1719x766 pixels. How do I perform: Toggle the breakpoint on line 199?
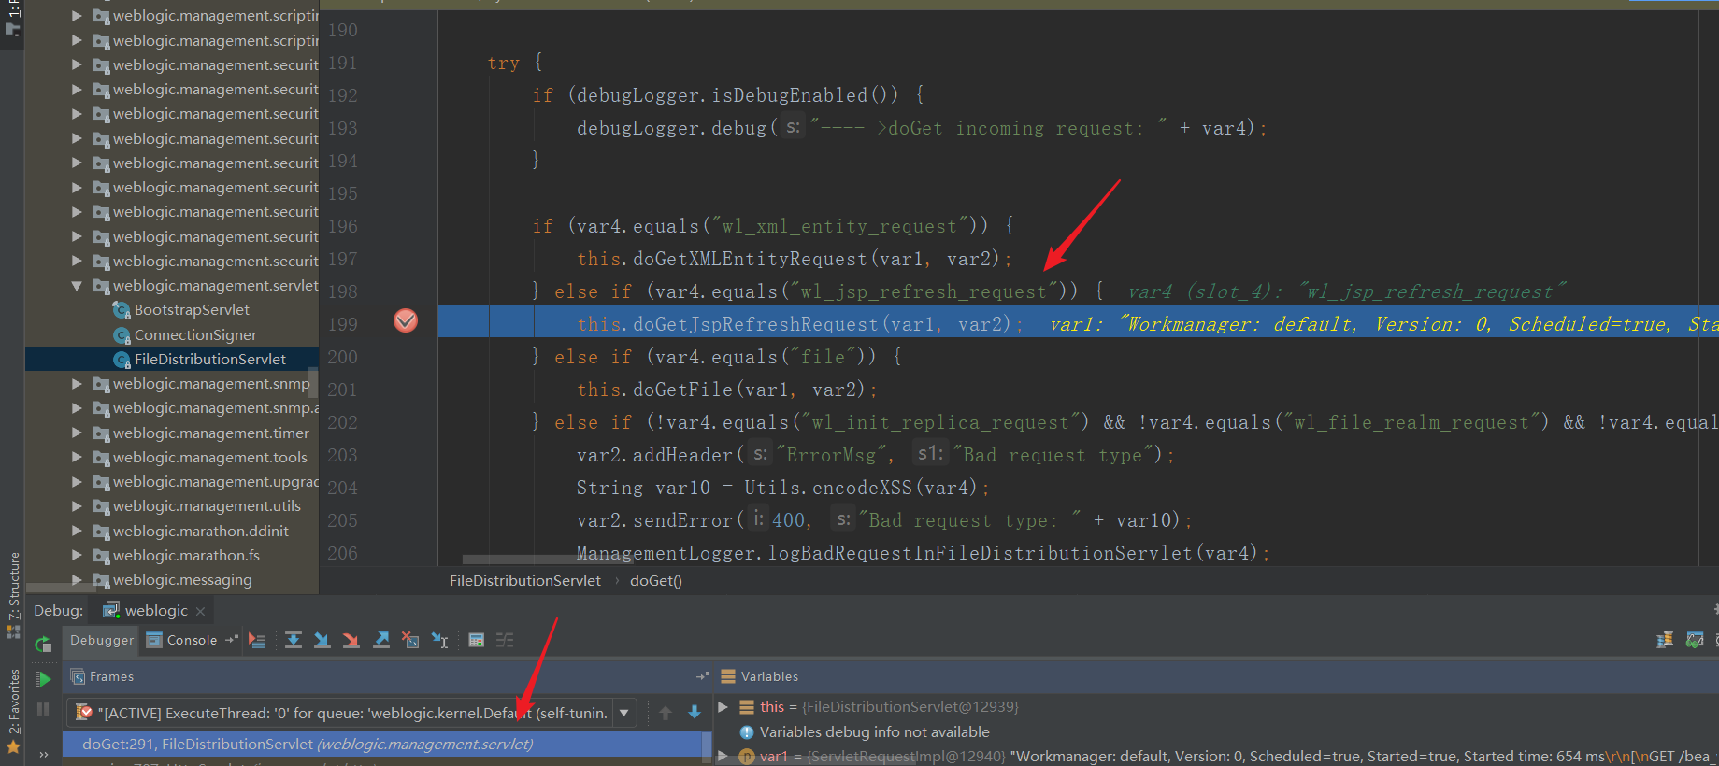pyautogui.click(x=406, y=321)
